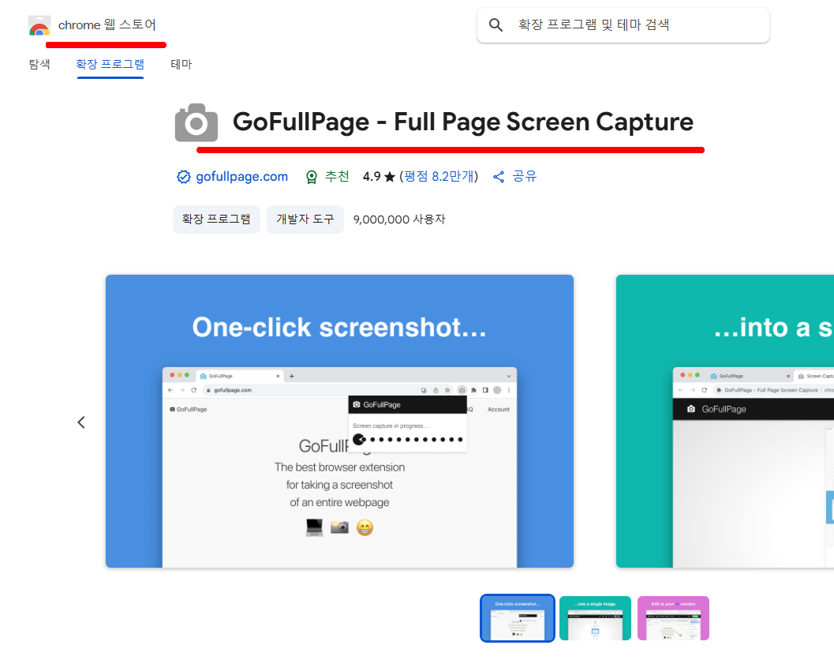Click the extension and theme search field

click(x=623, y=25)
